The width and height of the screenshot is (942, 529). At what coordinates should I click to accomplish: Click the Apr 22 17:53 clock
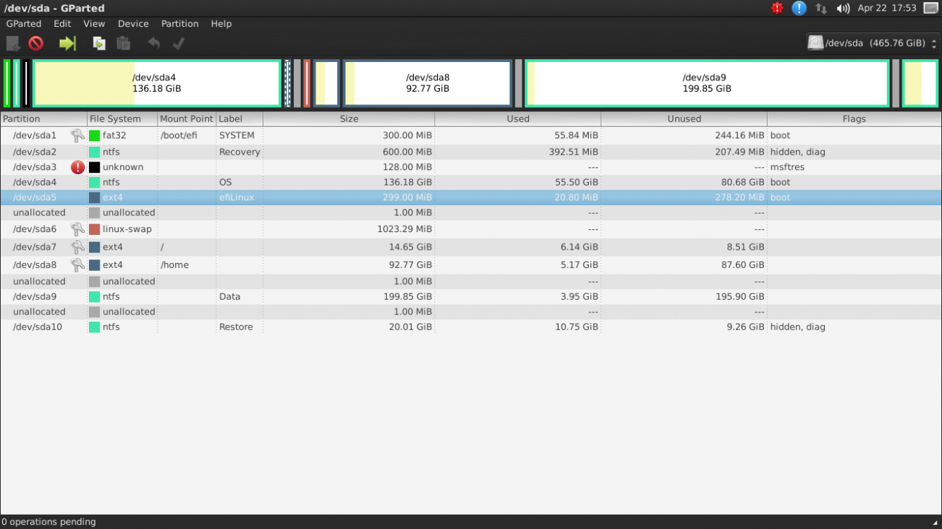tap(887, 8)
